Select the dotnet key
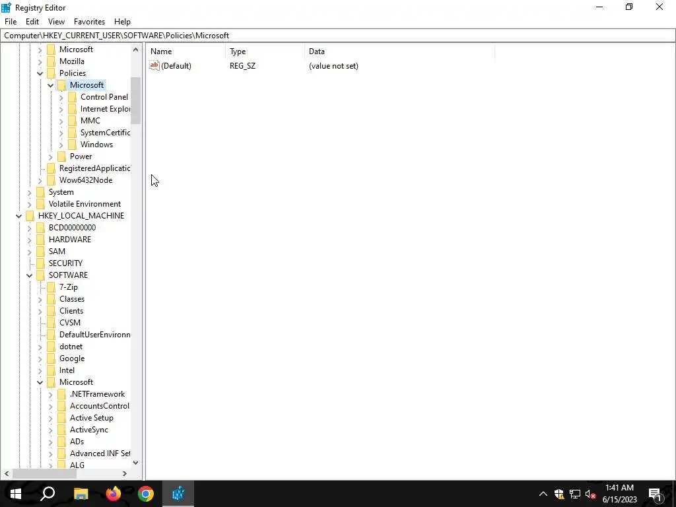676x507 pixels. point(71,347)
